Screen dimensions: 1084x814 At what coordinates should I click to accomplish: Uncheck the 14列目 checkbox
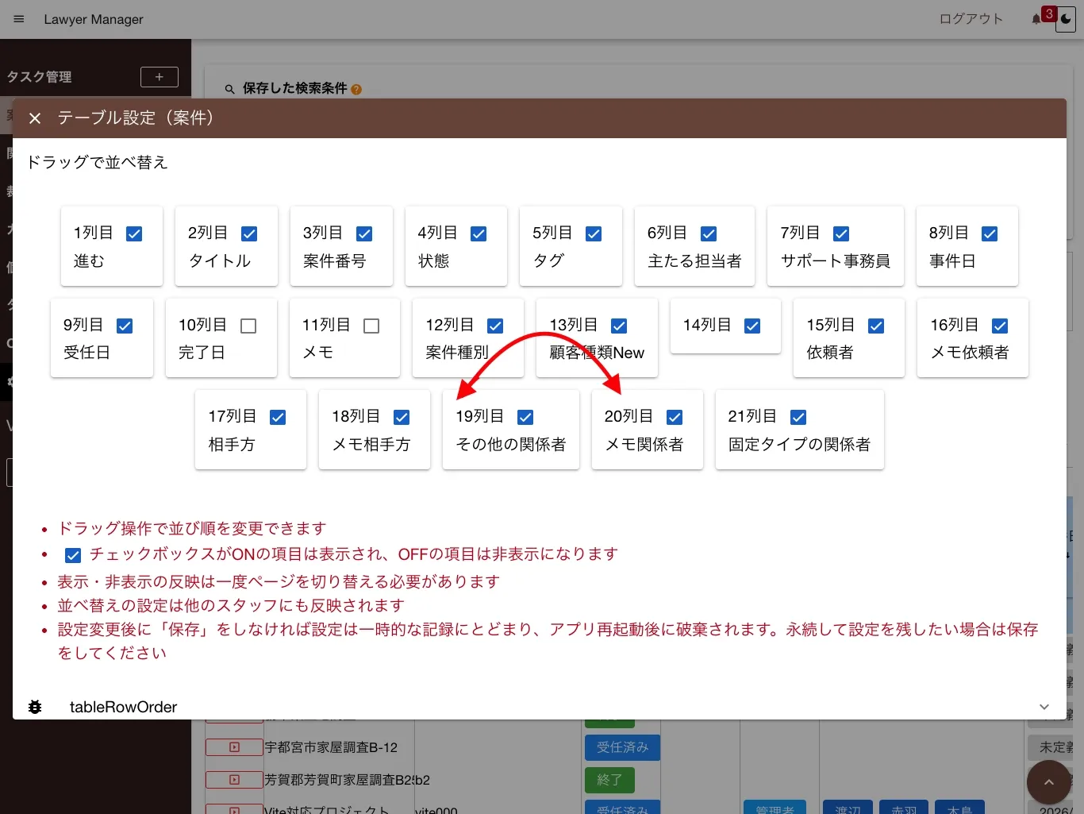(x=752, y=326)
